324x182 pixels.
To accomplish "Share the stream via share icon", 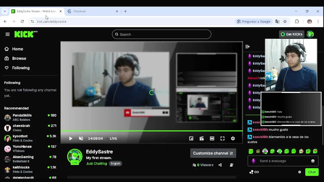I will tap(220, 165).
